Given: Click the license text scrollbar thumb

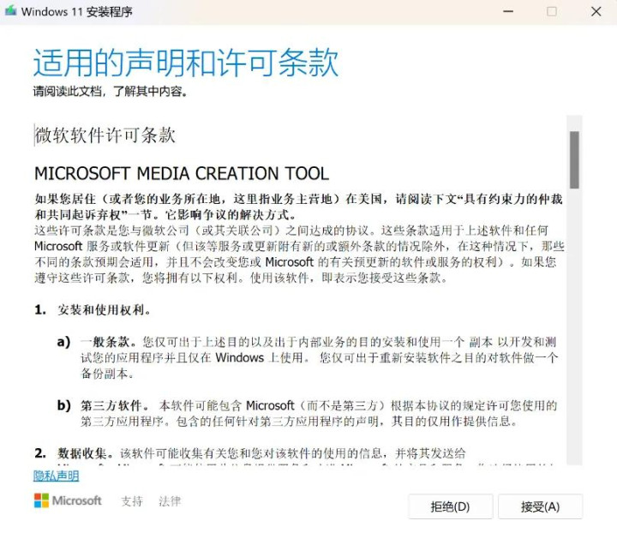Looking at the screenshot, I should pos(574,159).
